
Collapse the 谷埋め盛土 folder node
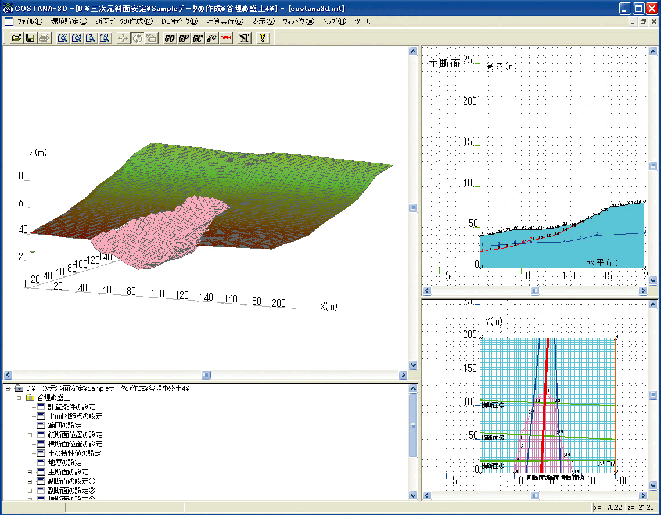pos(19,398)
